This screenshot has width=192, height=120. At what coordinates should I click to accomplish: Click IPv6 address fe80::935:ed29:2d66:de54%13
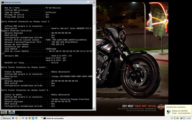(x=66, y=40)
